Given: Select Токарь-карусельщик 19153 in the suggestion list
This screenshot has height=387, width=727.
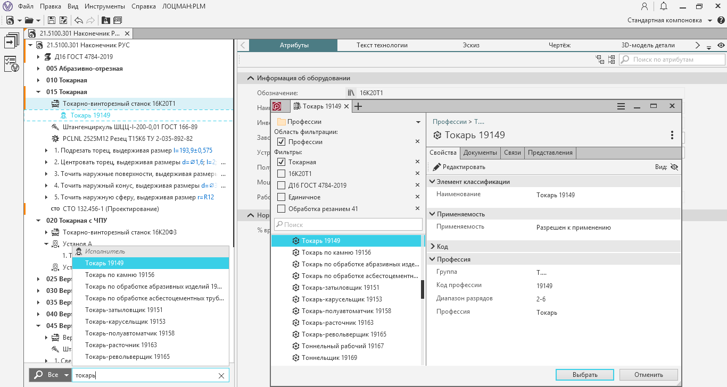Looking at the screenshot, I should [x=151, y=322].
